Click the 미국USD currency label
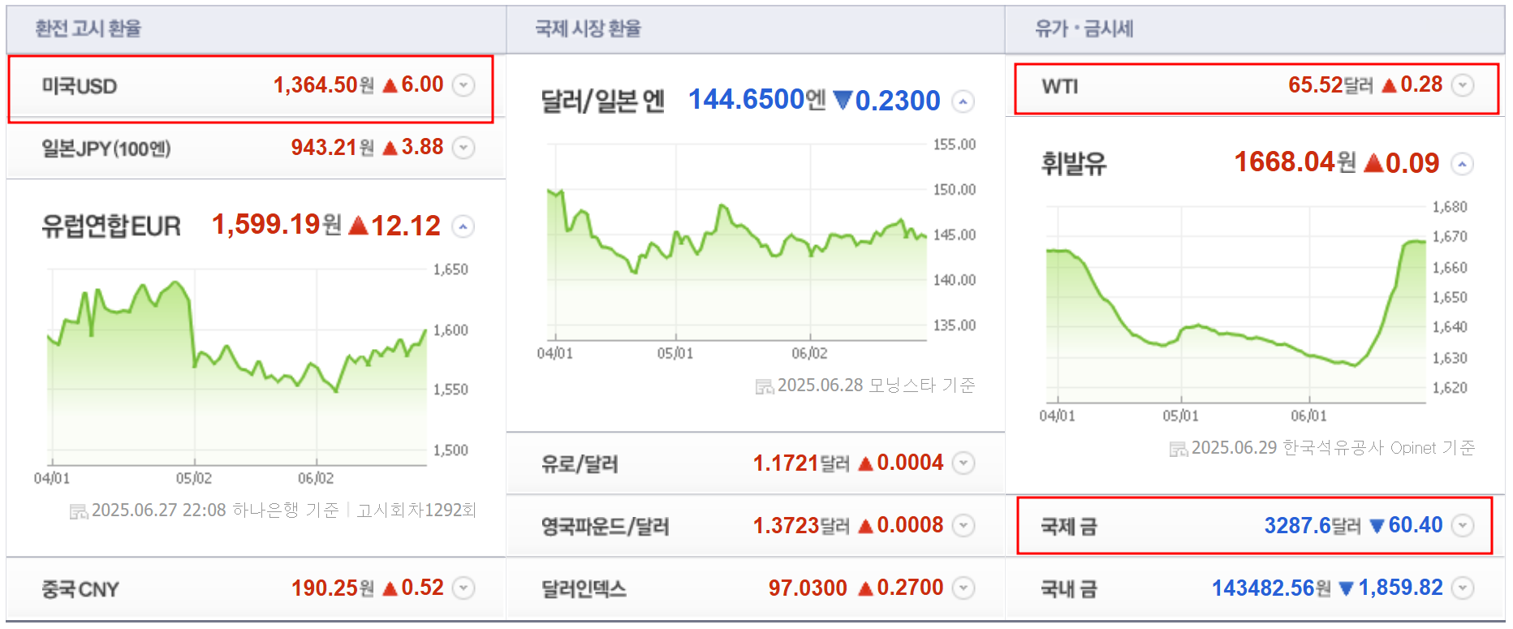The width and height of the screenshot is (1513, 629). tap(80, 86)
